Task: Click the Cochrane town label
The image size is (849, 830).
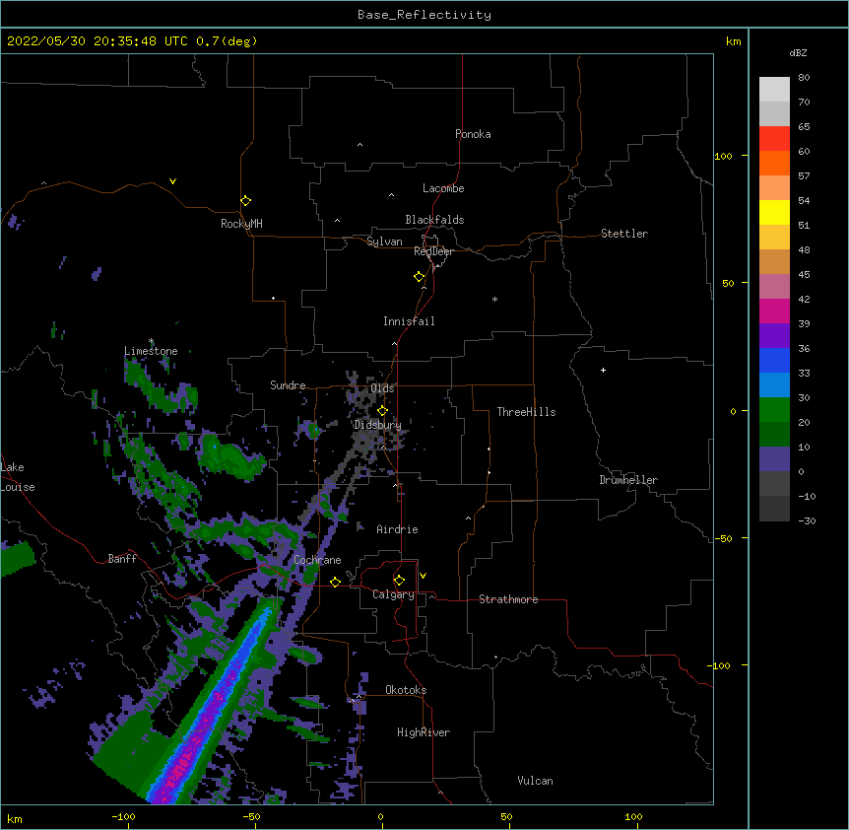Action: click(317, 560)
